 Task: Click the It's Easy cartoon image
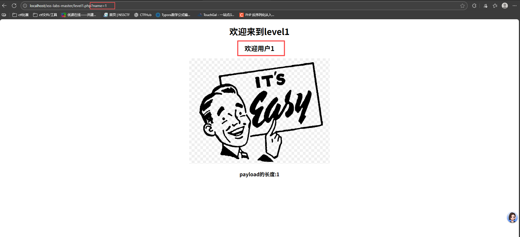click(259, 111)
